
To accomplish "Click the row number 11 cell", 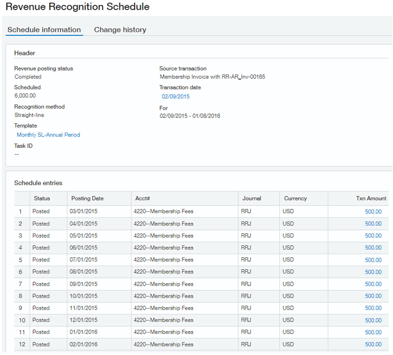I will click(x=22, y=332).
